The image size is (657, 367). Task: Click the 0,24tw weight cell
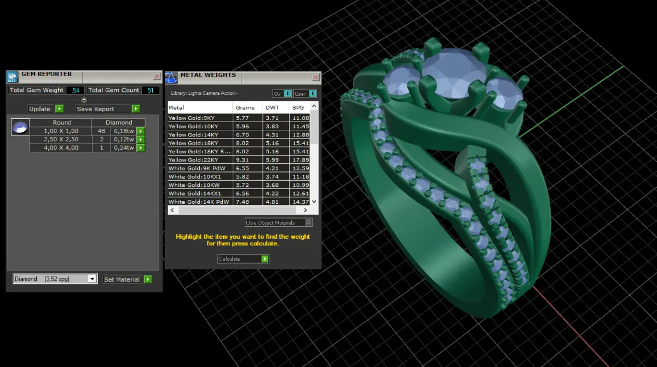(x=123, y=148)
